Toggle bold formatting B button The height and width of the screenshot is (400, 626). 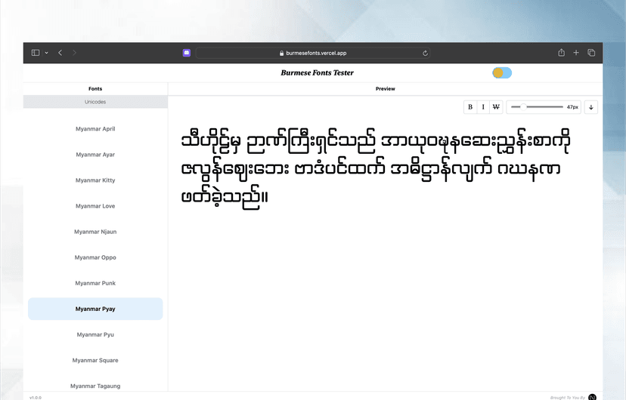point(470,106)
